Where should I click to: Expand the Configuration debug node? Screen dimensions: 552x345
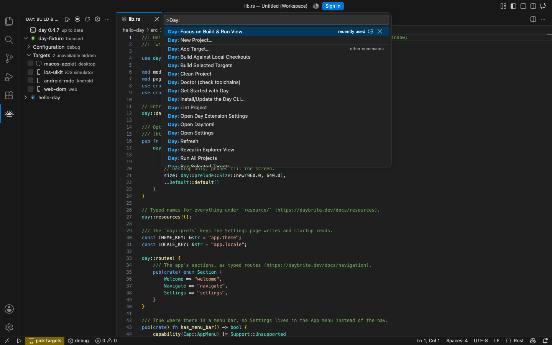click(x=29, y=47)
